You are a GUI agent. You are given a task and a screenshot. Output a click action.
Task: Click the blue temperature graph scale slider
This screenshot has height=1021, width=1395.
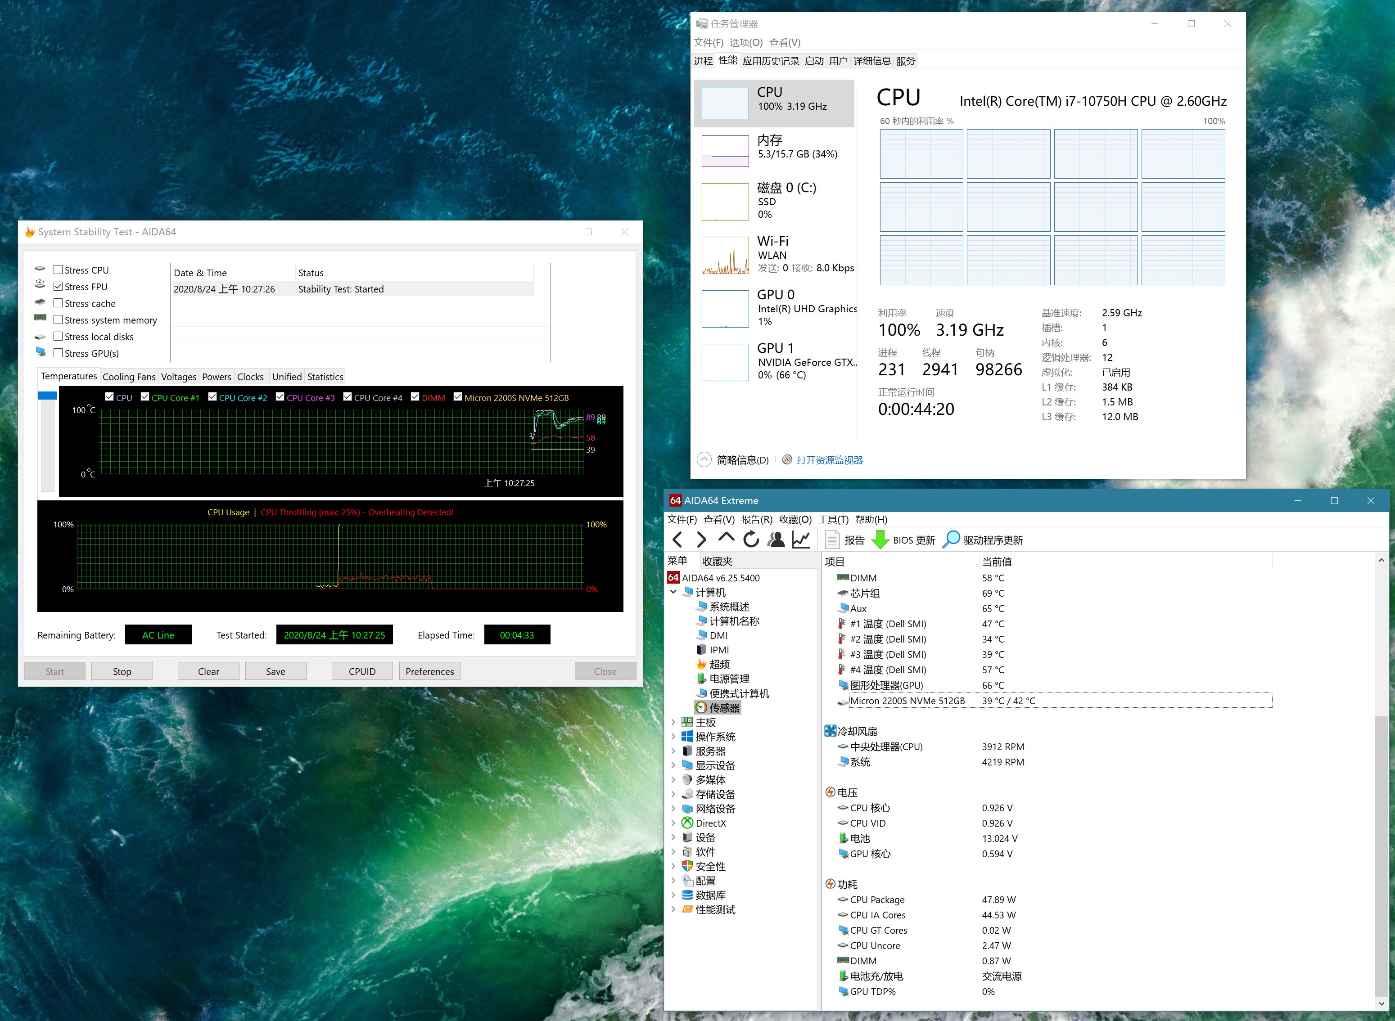tap(48, 396)
